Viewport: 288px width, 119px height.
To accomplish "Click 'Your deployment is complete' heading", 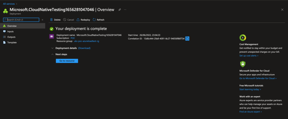I will (81, 29).
